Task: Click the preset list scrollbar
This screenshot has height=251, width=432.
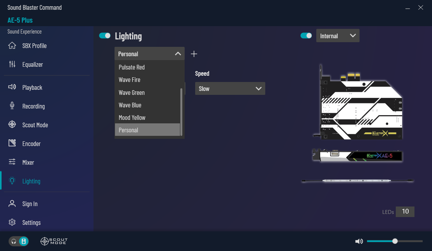Action: (x=181, y=112)
